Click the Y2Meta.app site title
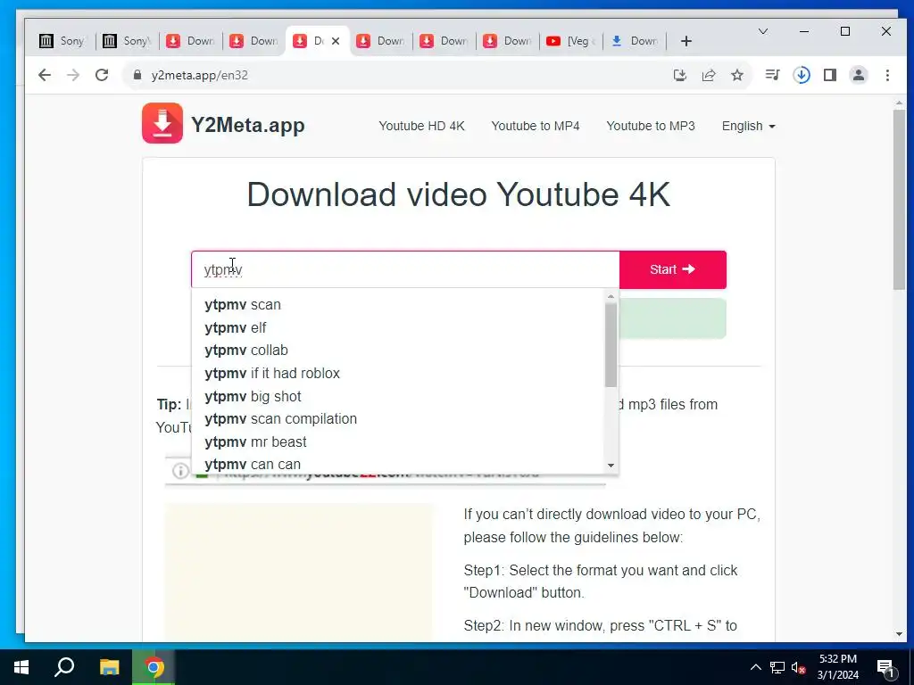The width and height of the screenshot is (914, 685). pos(248,125)
